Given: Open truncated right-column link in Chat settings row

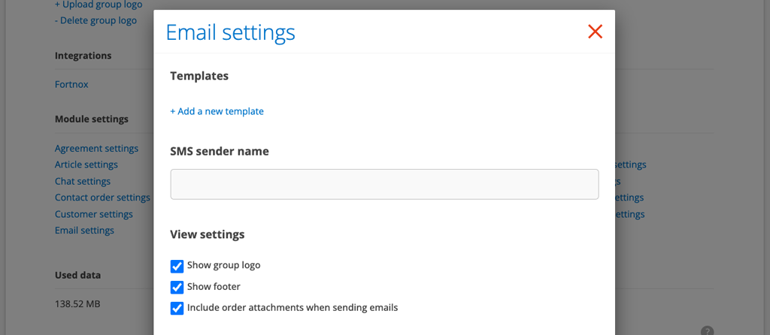Looking at the screenshot, I should pyautogui.click(x=618, y=181).
